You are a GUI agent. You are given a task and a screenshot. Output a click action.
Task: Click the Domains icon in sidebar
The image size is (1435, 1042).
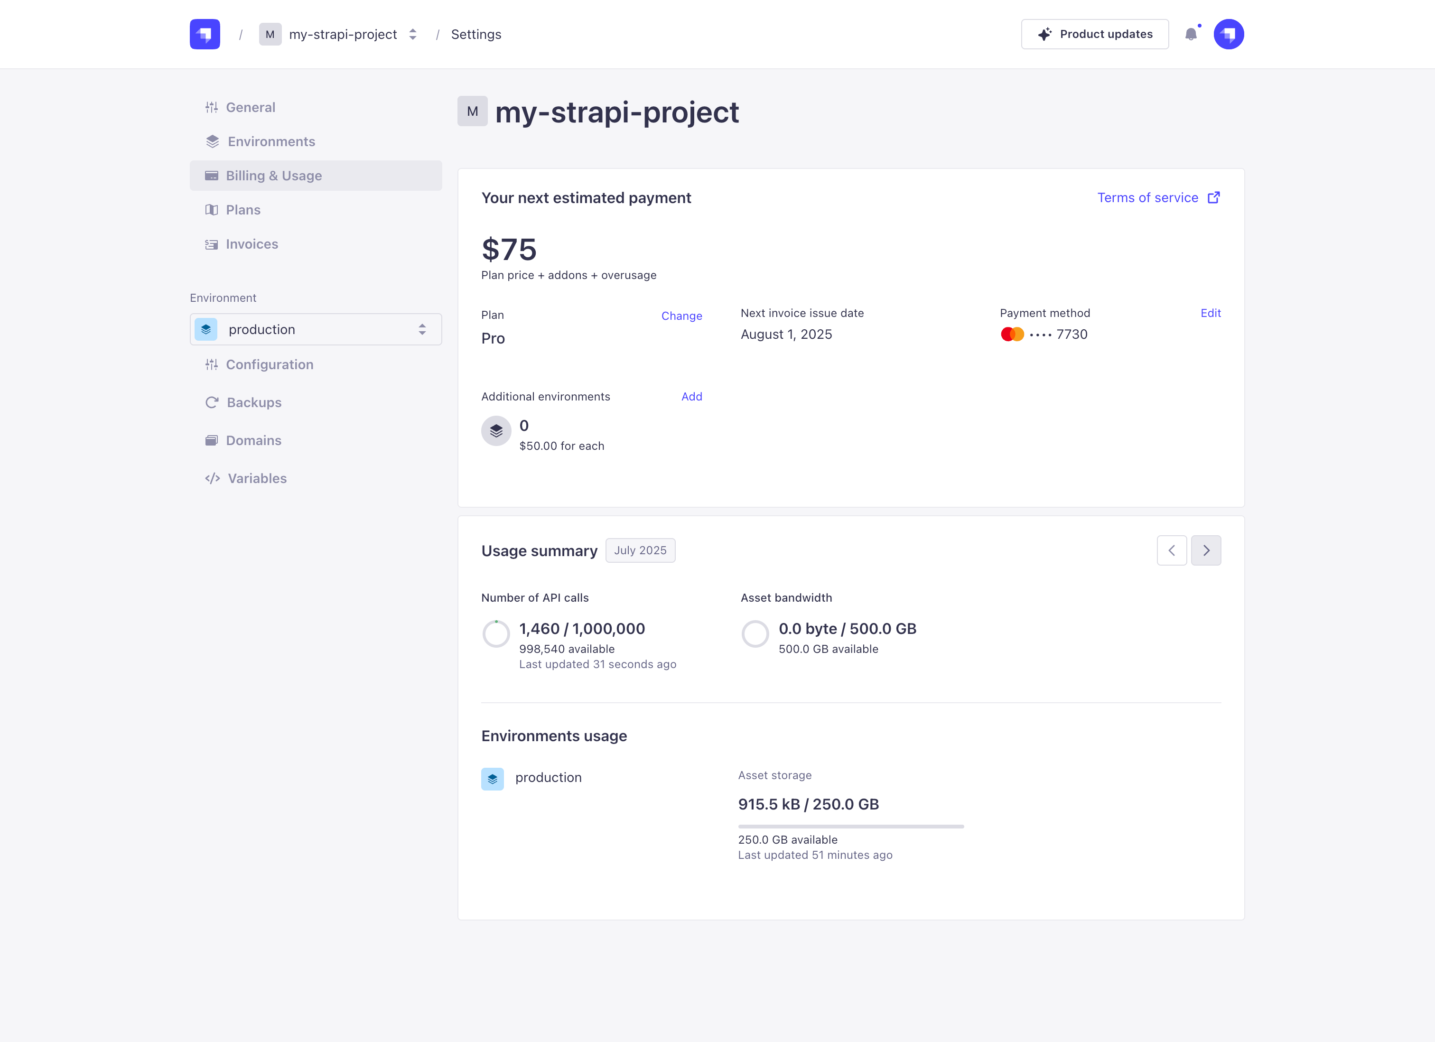pyautogui.click(x=213, y=440)
